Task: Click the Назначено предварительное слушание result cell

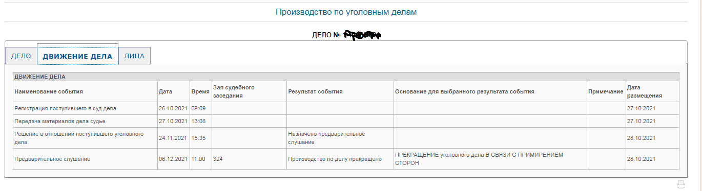Action: point(340,138)
